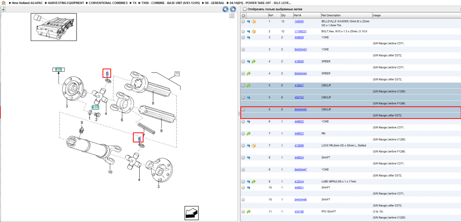Image resolution: width=461 pixels, height=222 pixels.
Task: Select callout 10 in diagram
Action: click(110, 172)
